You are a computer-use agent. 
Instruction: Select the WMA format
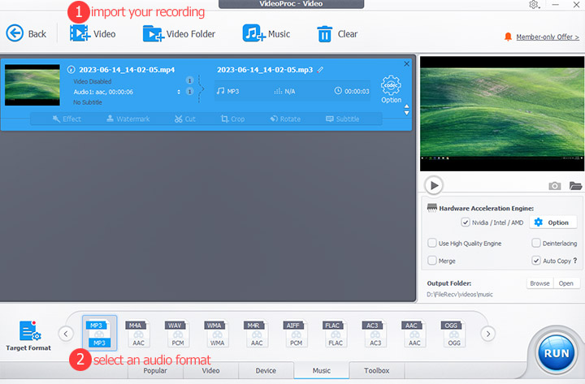217,334
